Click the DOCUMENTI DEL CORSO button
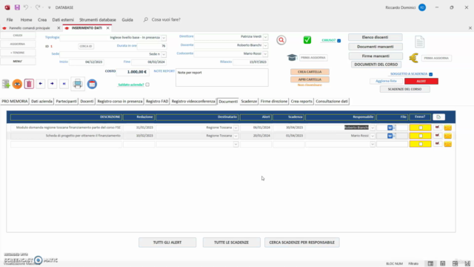Viewport: 474px width, 267px height. click(x=376, y=65)
